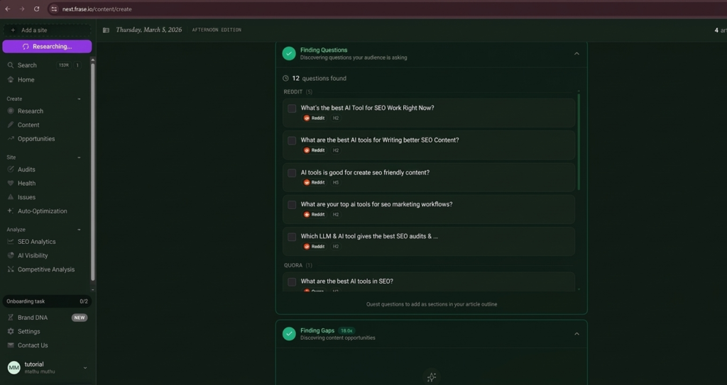Go back using the browser back arrow
The width and height of the screenshot is (727, 385).
(x=8, y=9)
